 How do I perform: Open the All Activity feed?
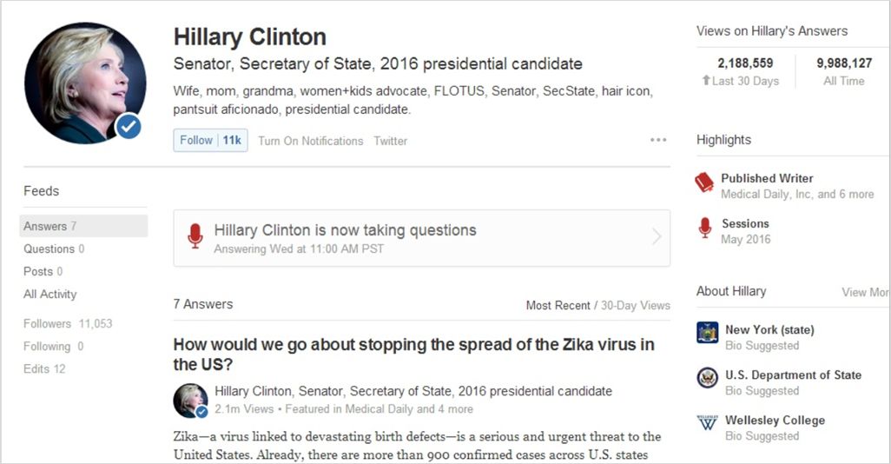(50, 294)
